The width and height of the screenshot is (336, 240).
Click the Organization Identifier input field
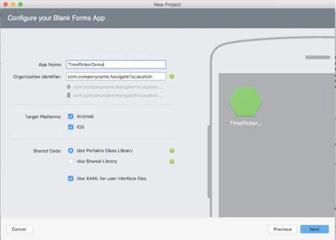coord(116,77)
